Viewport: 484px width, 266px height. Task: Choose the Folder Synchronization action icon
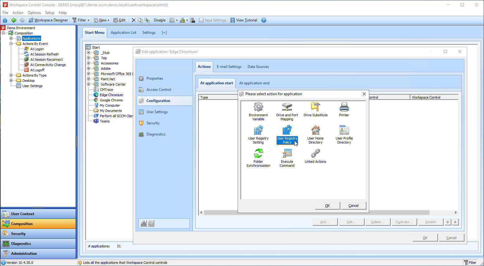coord(258,154)
